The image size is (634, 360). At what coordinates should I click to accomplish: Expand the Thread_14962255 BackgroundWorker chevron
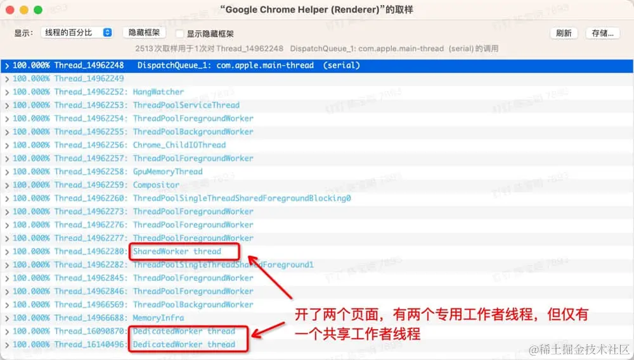[x=7, y=132]
